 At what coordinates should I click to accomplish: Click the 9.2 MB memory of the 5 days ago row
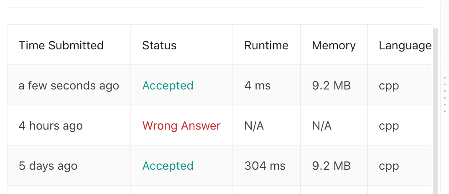tap(331, 166)
